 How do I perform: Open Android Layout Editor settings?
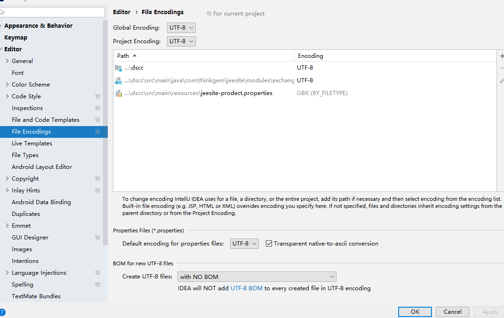[42, 167]
